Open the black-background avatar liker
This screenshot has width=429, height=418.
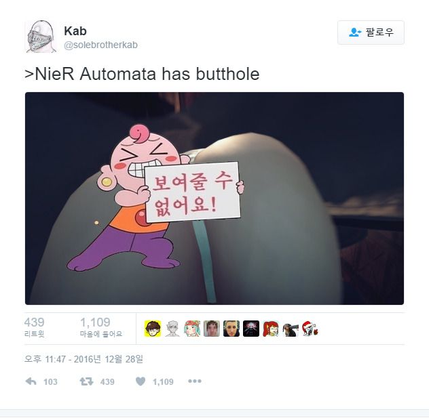pos(251,329)
